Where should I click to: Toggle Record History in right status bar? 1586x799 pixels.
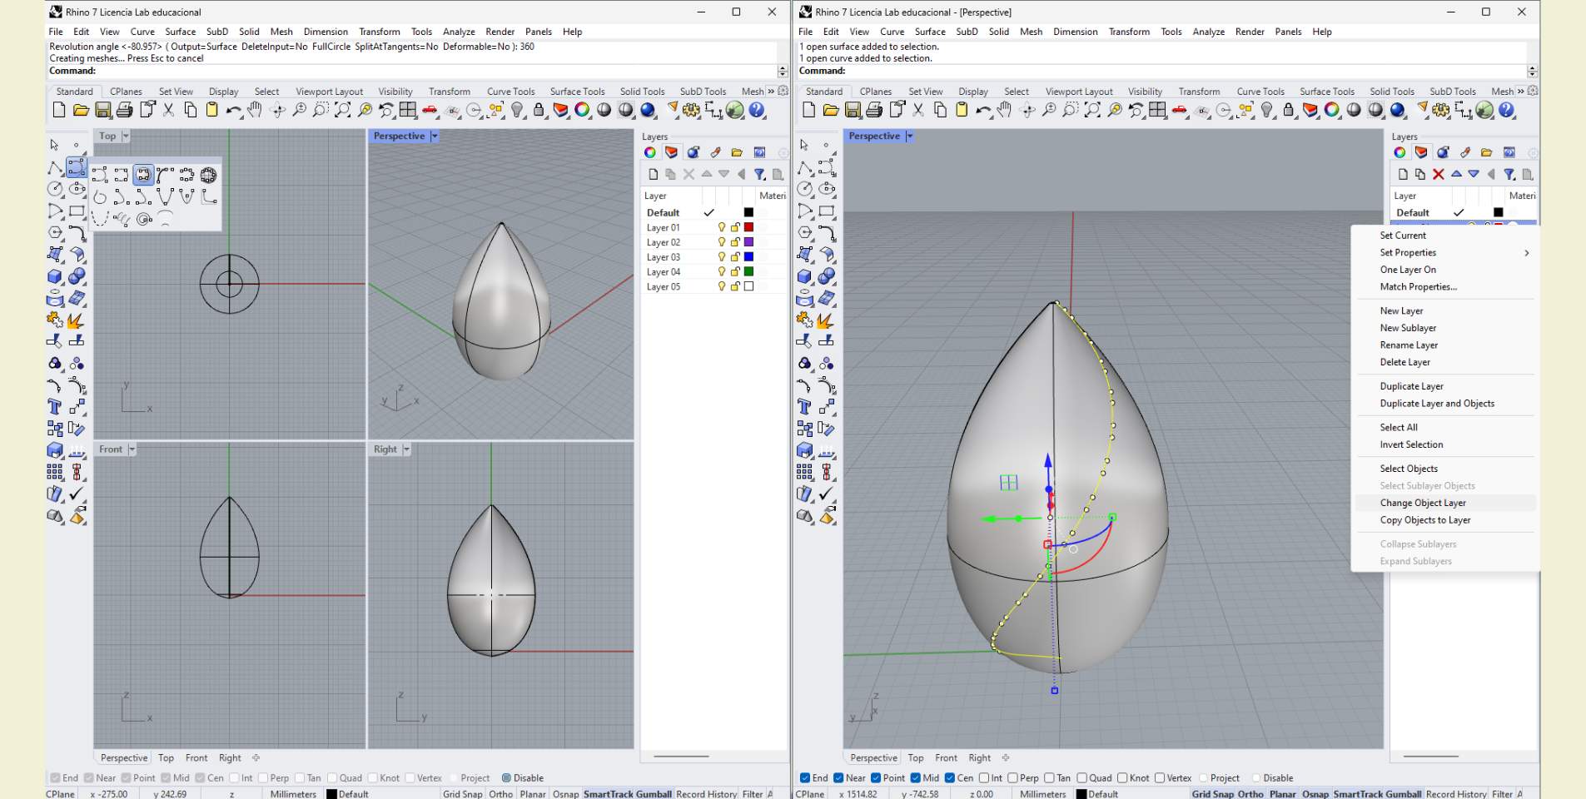pyautogui.click(x=1456, y=794)
